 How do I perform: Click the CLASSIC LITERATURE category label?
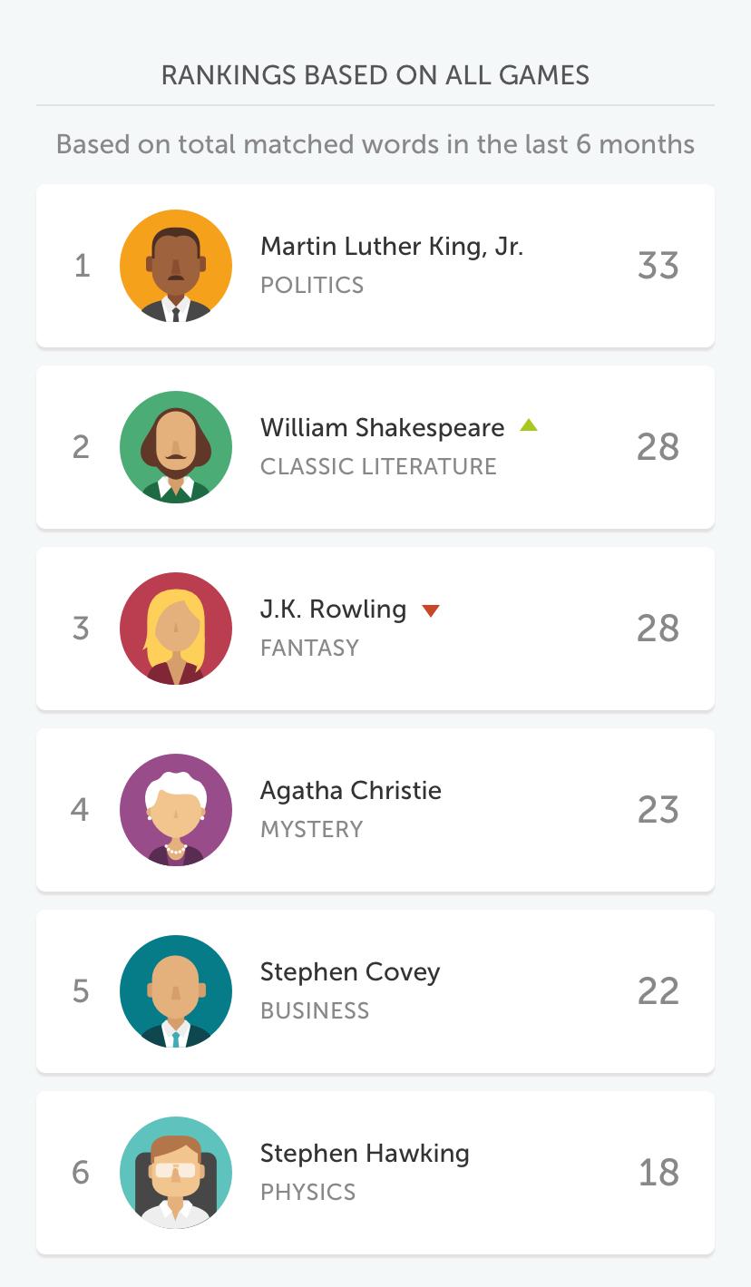(x=379, y=466)
